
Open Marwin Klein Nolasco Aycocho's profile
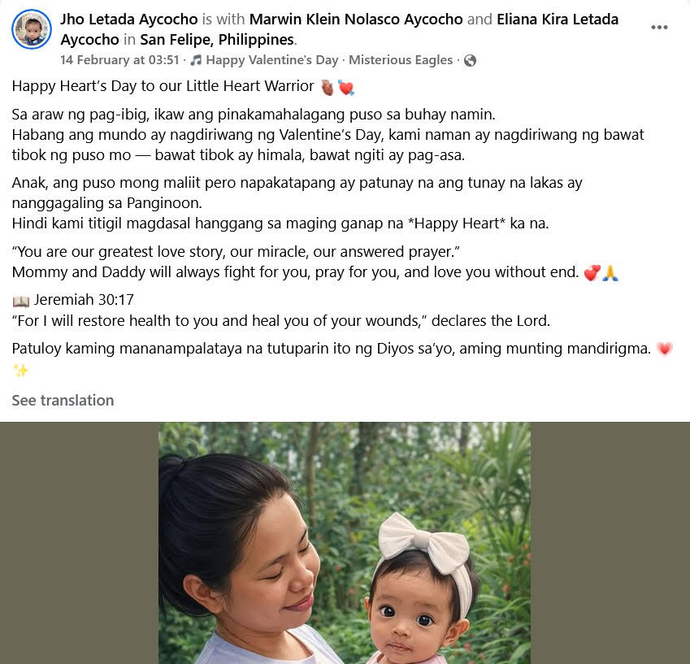coord(355,20)
